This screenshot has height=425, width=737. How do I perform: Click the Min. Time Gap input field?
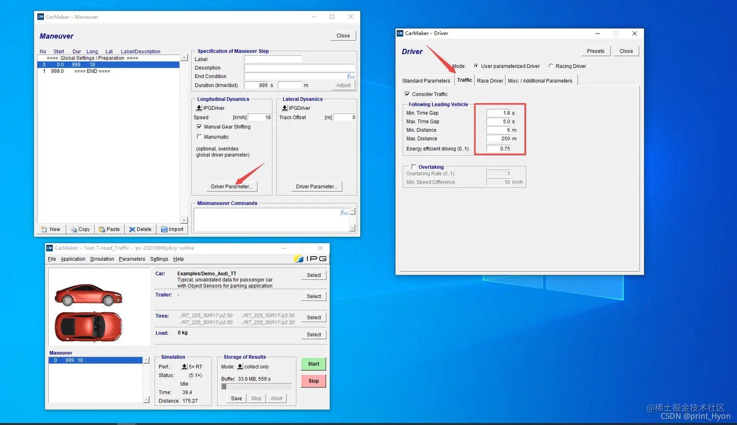pyautogui.click(x=499, y=113)
